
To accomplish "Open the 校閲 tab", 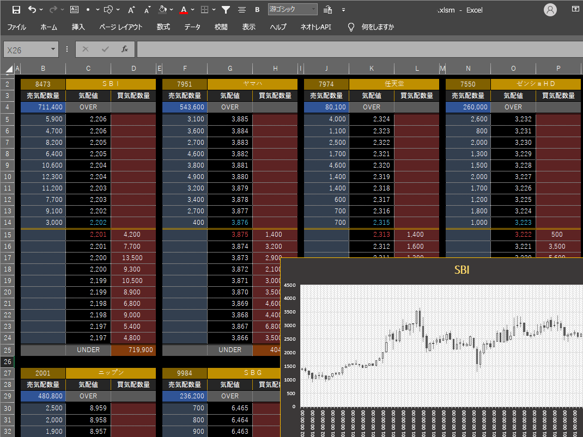I will pos(221,27).
